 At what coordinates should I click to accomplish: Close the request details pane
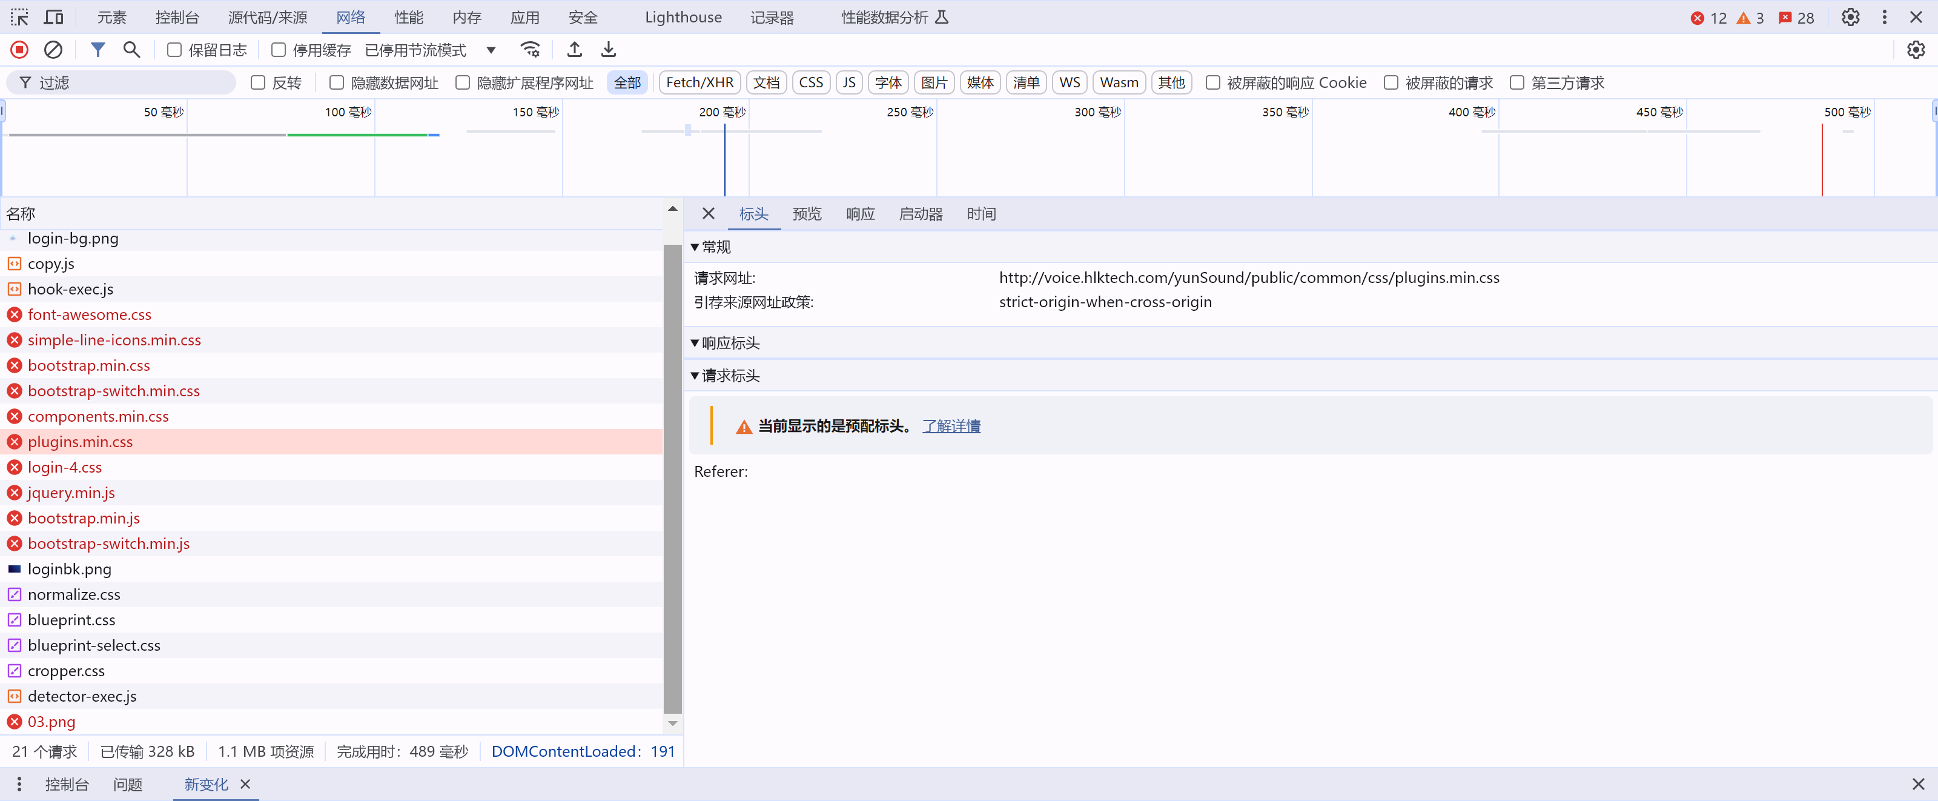[x=708, y=214]
